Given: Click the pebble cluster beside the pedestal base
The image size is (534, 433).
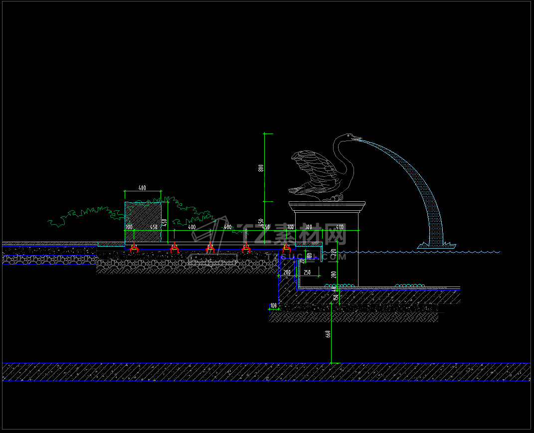Looking at the screenshot, I should pos(339,286).
